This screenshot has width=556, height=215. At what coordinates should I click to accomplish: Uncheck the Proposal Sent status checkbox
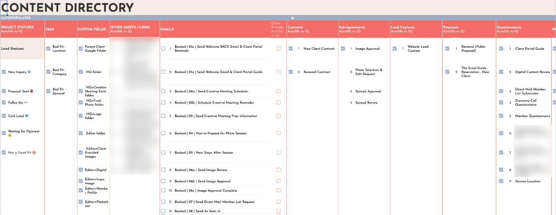pyautogui.click(x=4, y=91)
